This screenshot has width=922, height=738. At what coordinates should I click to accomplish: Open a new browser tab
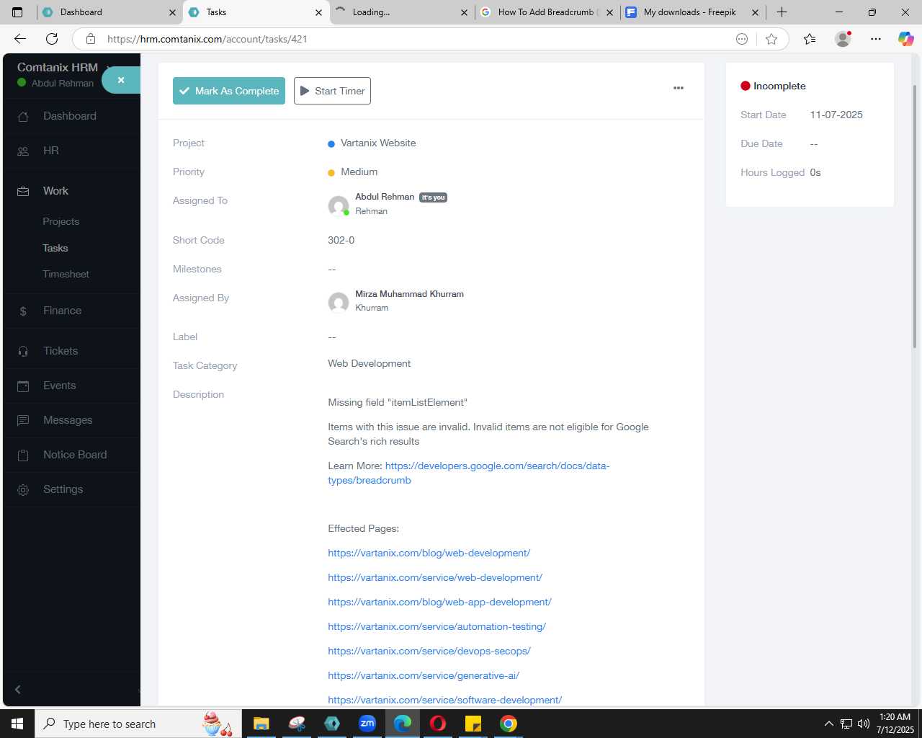[x=782, y=12]
